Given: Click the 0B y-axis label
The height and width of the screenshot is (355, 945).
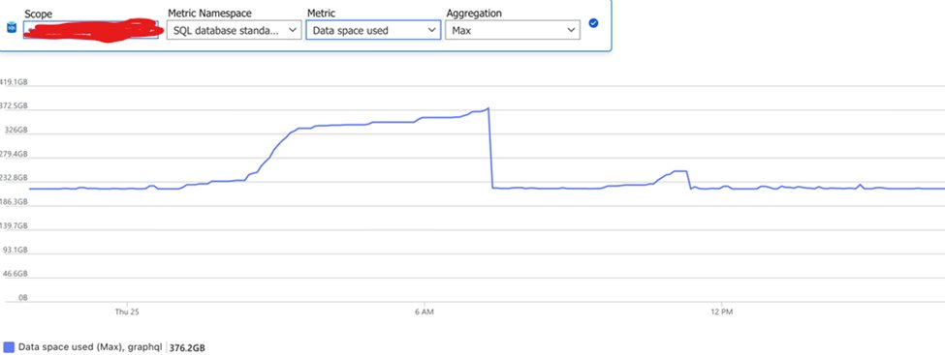Looking at the screenshot, I should [x=23, y=298].
